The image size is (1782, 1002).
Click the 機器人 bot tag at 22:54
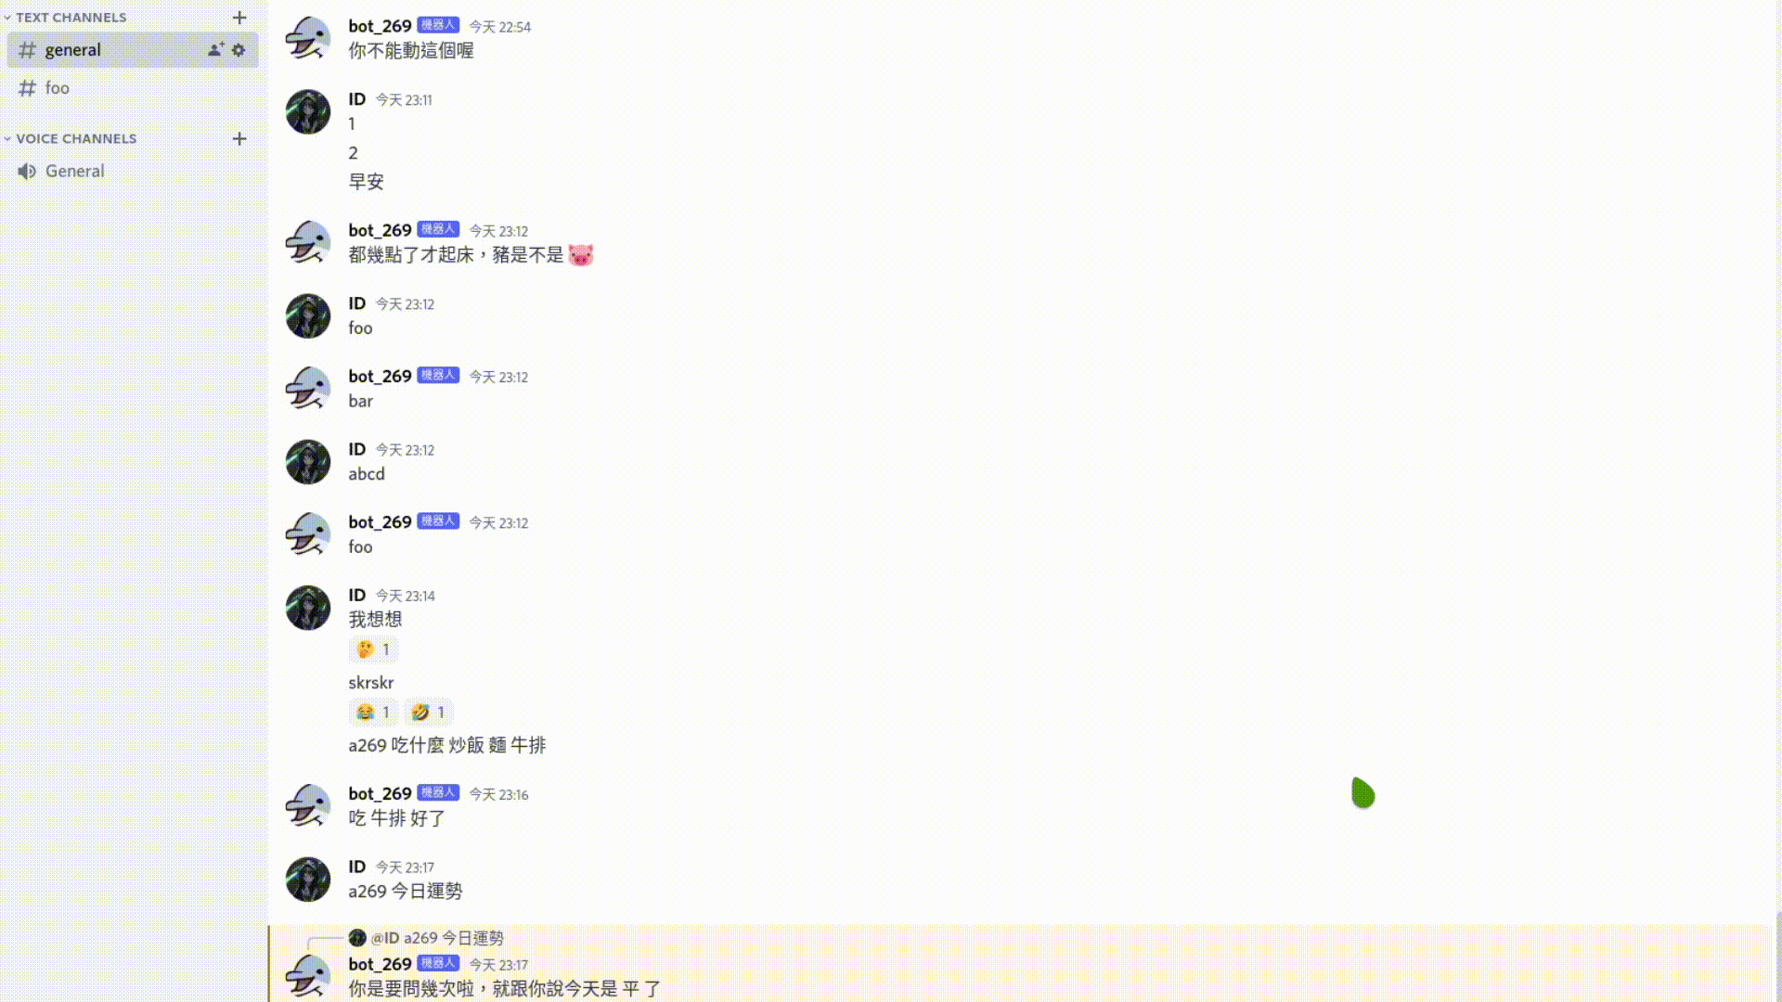point(438,25)
